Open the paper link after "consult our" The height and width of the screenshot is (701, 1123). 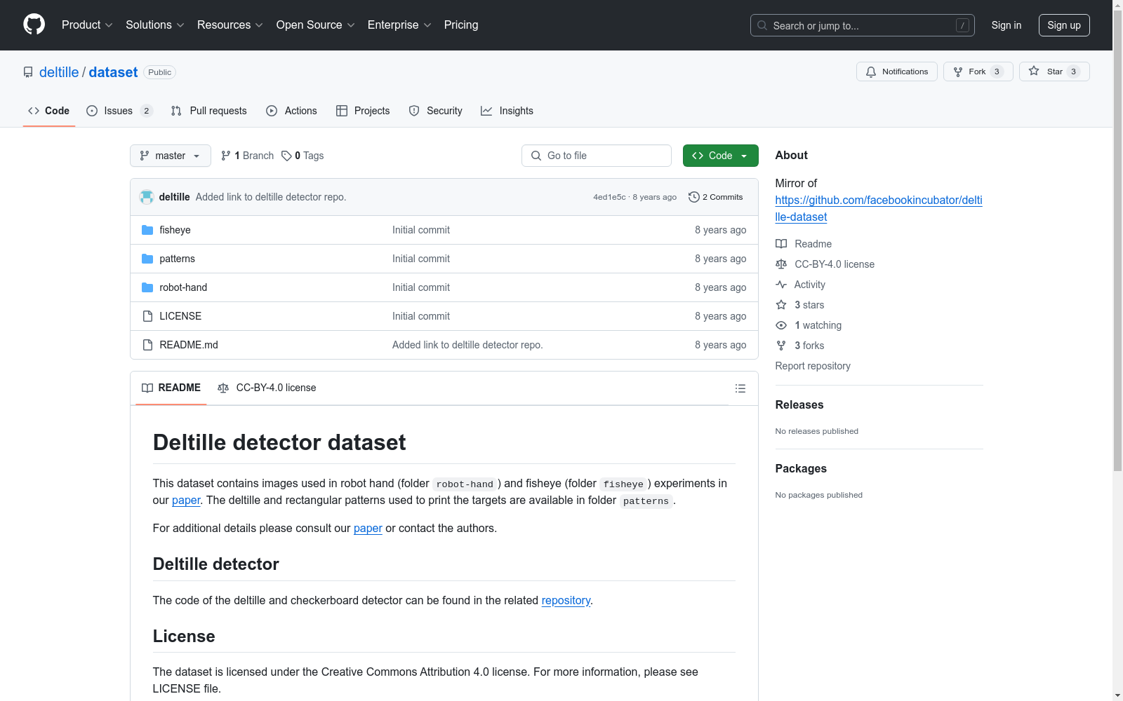(x=368, y=528)
